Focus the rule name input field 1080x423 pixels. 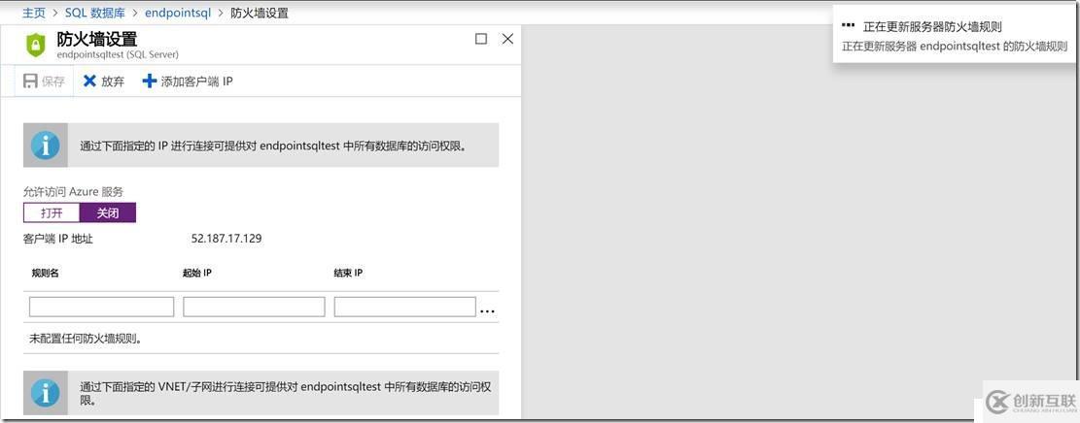click(101, 307)
